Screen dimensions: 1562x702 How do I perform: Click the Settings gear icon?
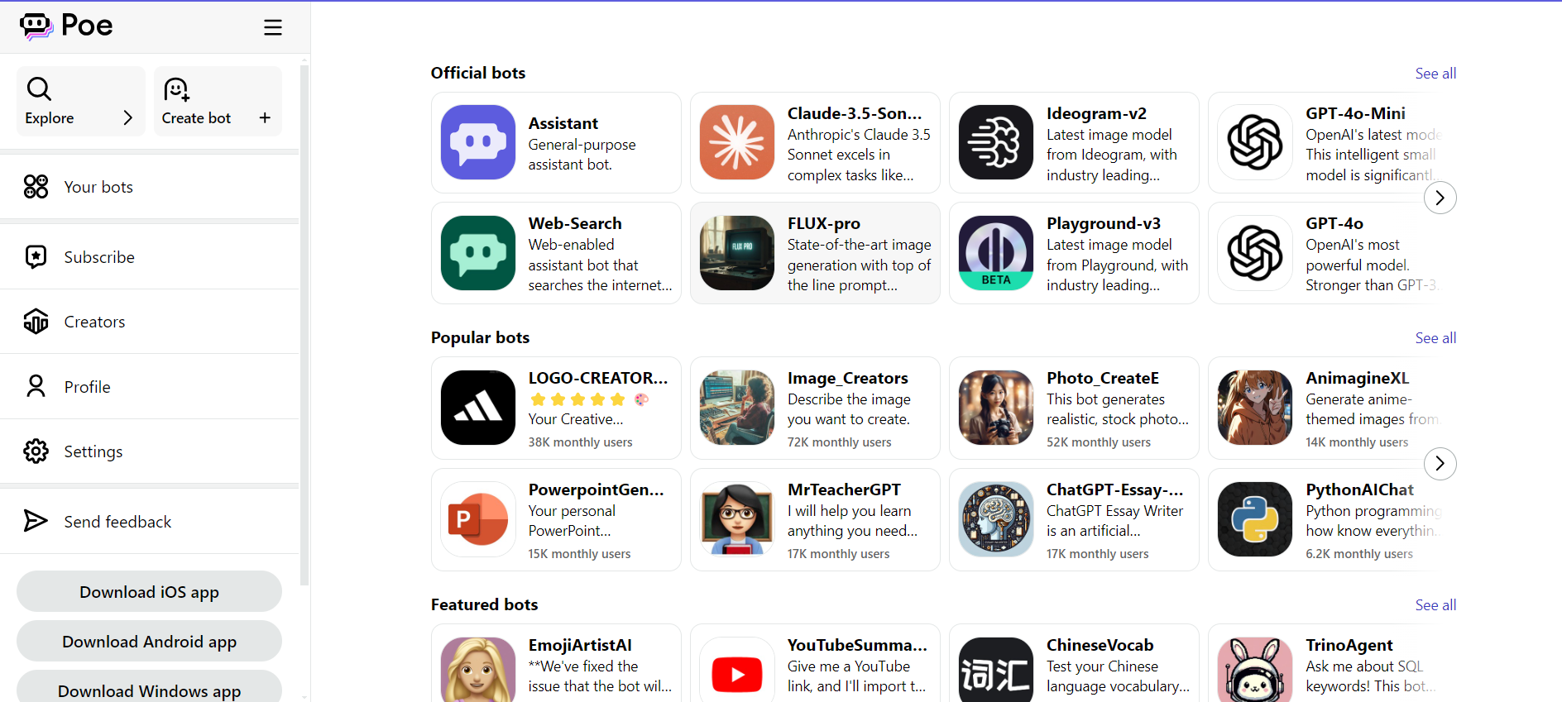36,451
